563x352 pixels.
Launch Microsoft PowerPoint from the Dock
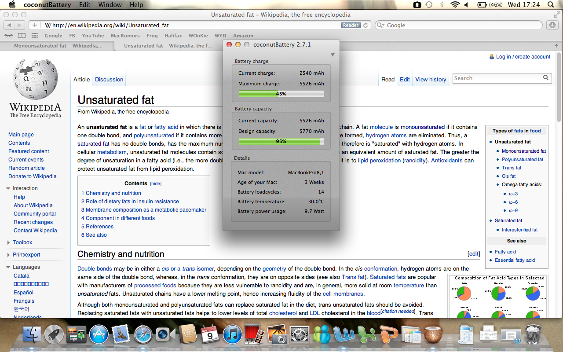point(390,335)
